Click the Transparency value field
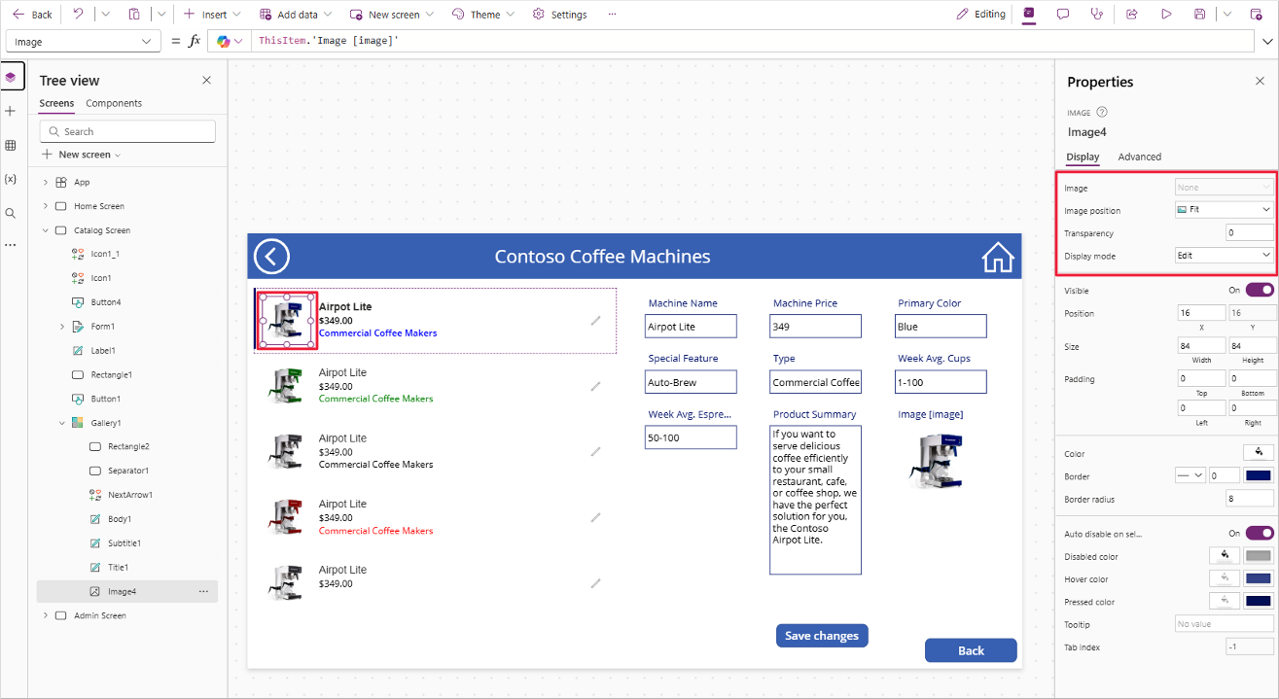Screen dimensions: 1279x699 (1250, 232)
